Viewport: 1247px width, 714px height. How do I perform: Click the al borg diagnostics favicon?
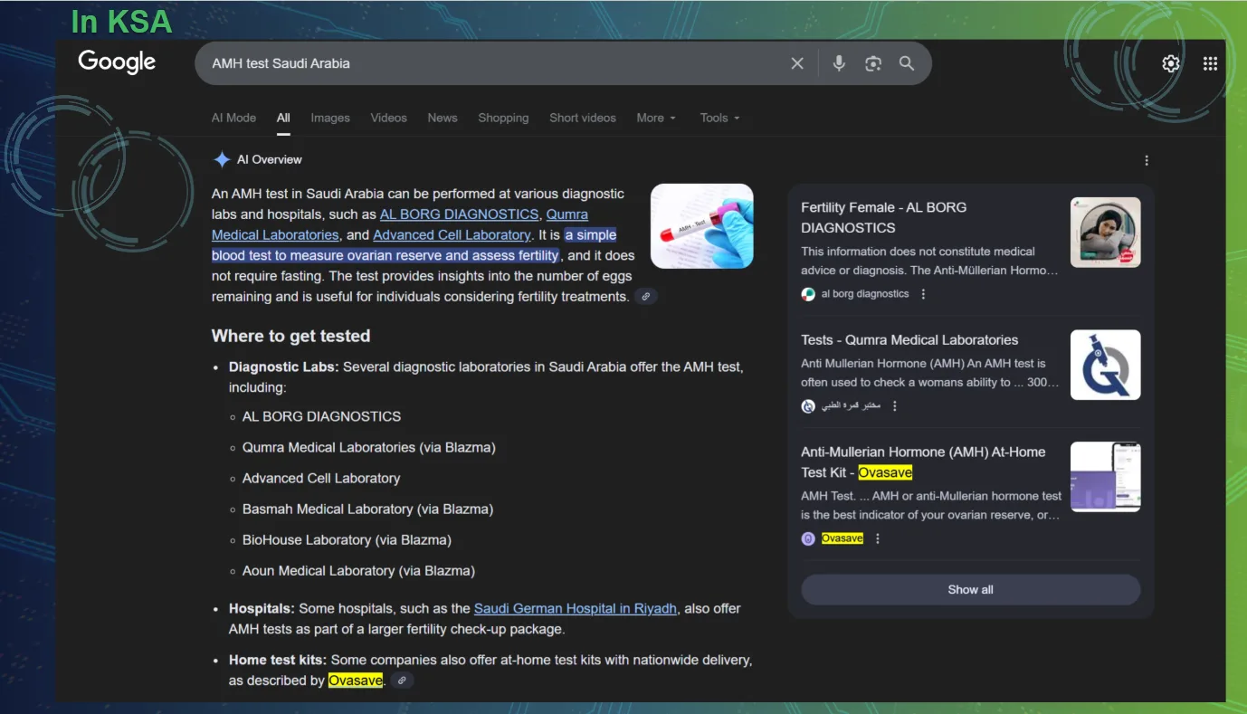point(808,294)
